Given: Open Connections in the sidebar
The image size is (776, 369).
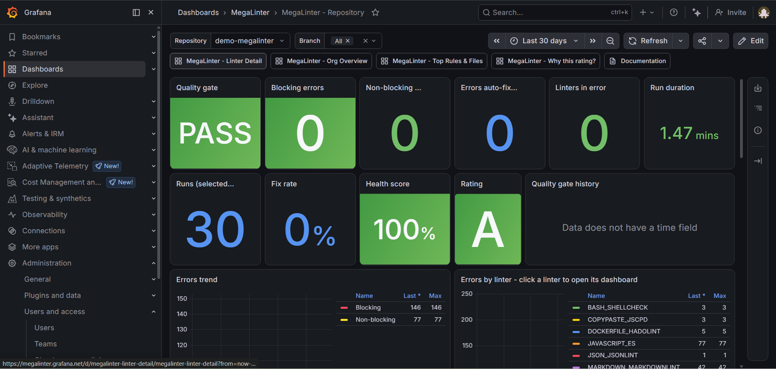Looking at the screenshot, I should (x=44, y=231).
